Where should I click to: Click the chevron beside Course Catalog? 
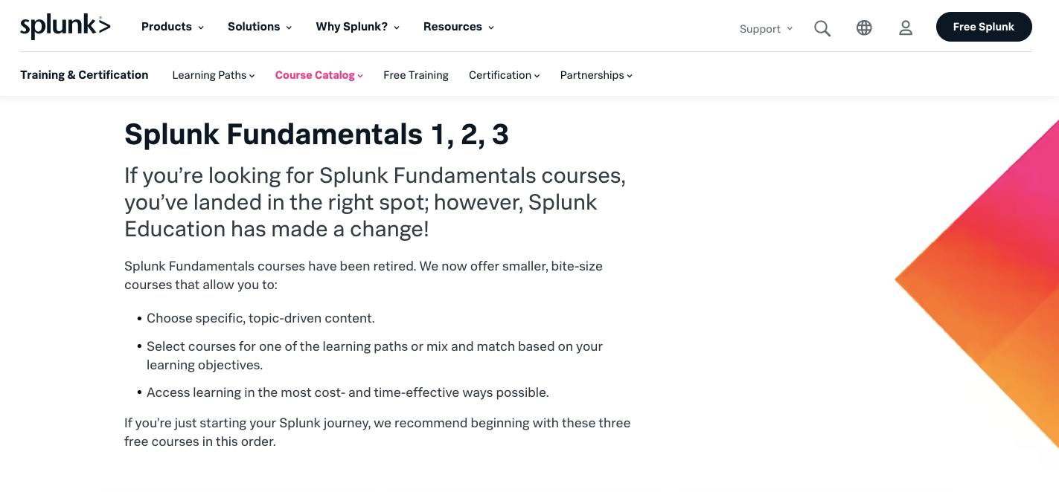360,76
